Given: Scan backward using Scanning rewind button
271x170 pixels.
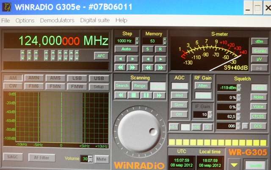Looking at the screenshot, I should (x=121, y=95).
